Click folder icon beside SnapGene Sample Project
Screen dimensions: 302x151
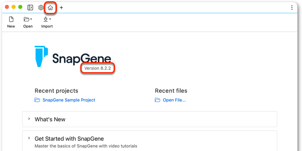point(37,100)
